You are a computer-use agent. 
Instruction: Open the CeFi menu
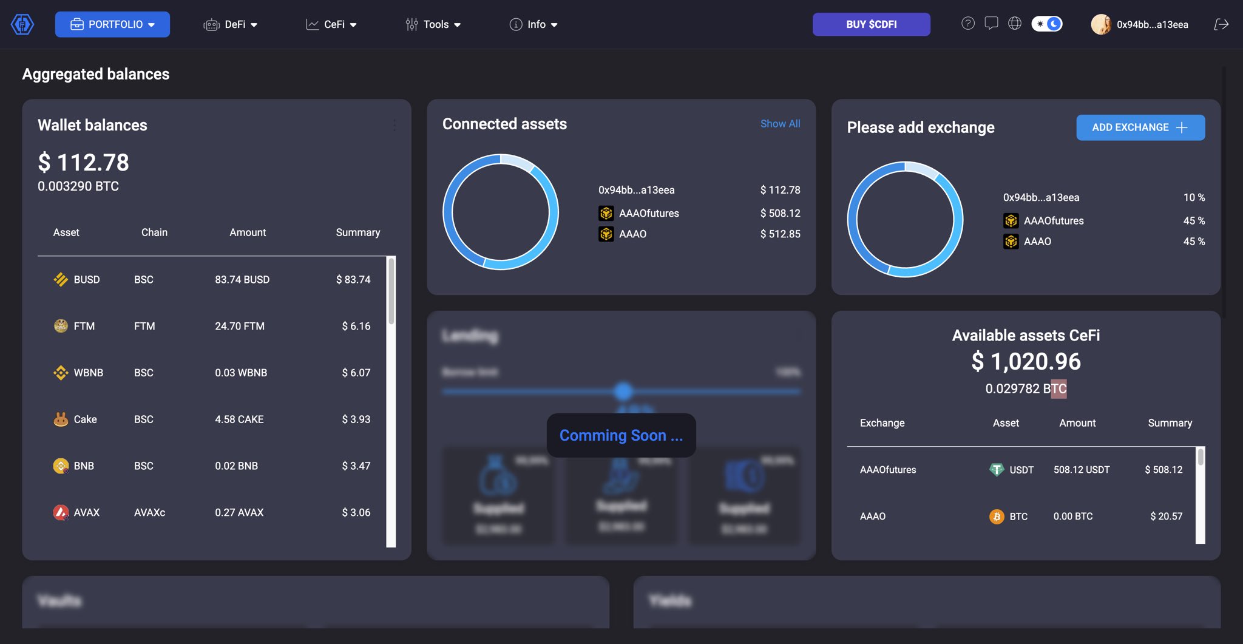tap(331, 24)
